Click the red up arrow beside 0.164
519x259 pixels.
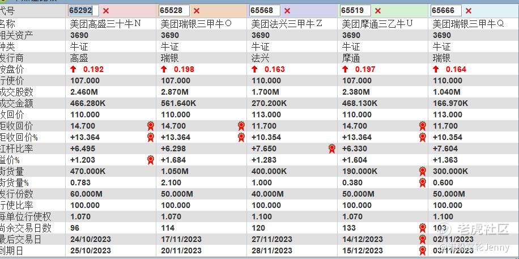(436, 69)
